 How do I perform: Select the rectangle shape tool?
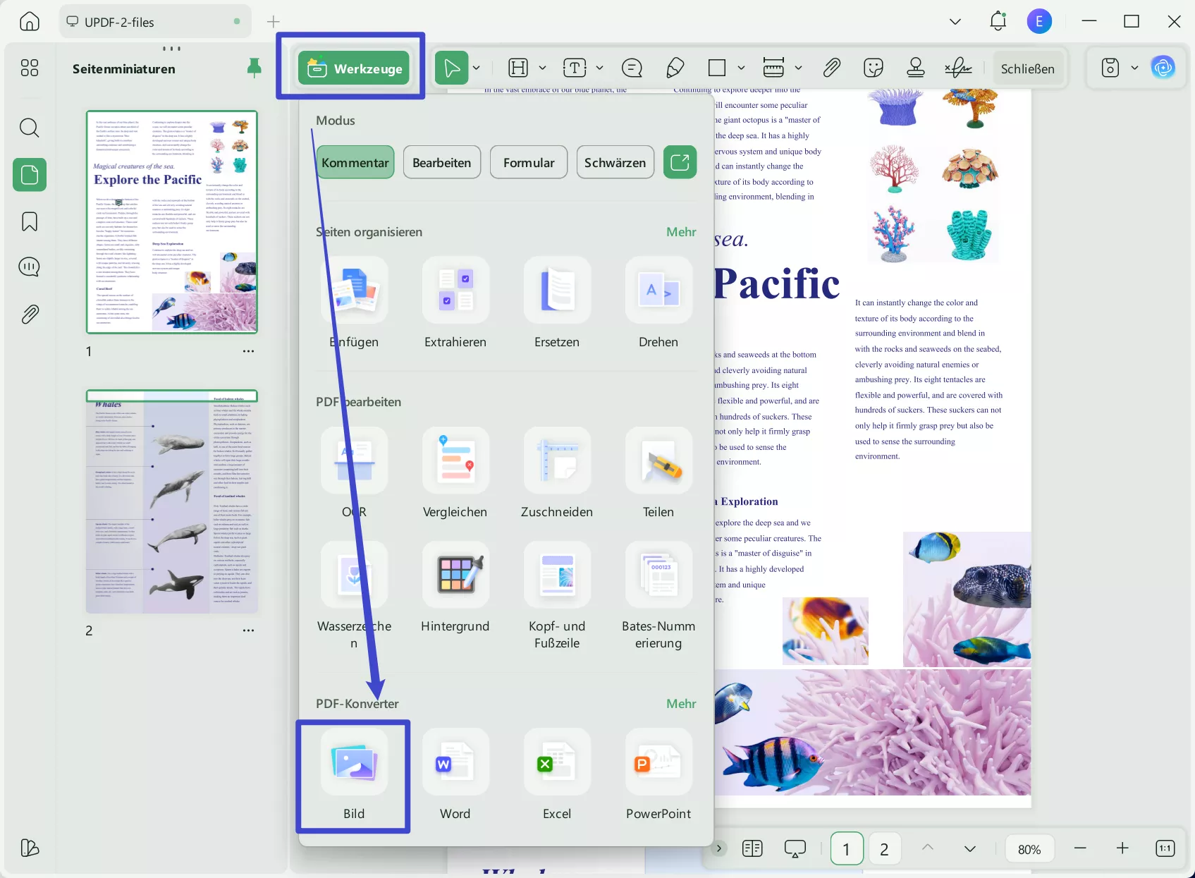717,68
